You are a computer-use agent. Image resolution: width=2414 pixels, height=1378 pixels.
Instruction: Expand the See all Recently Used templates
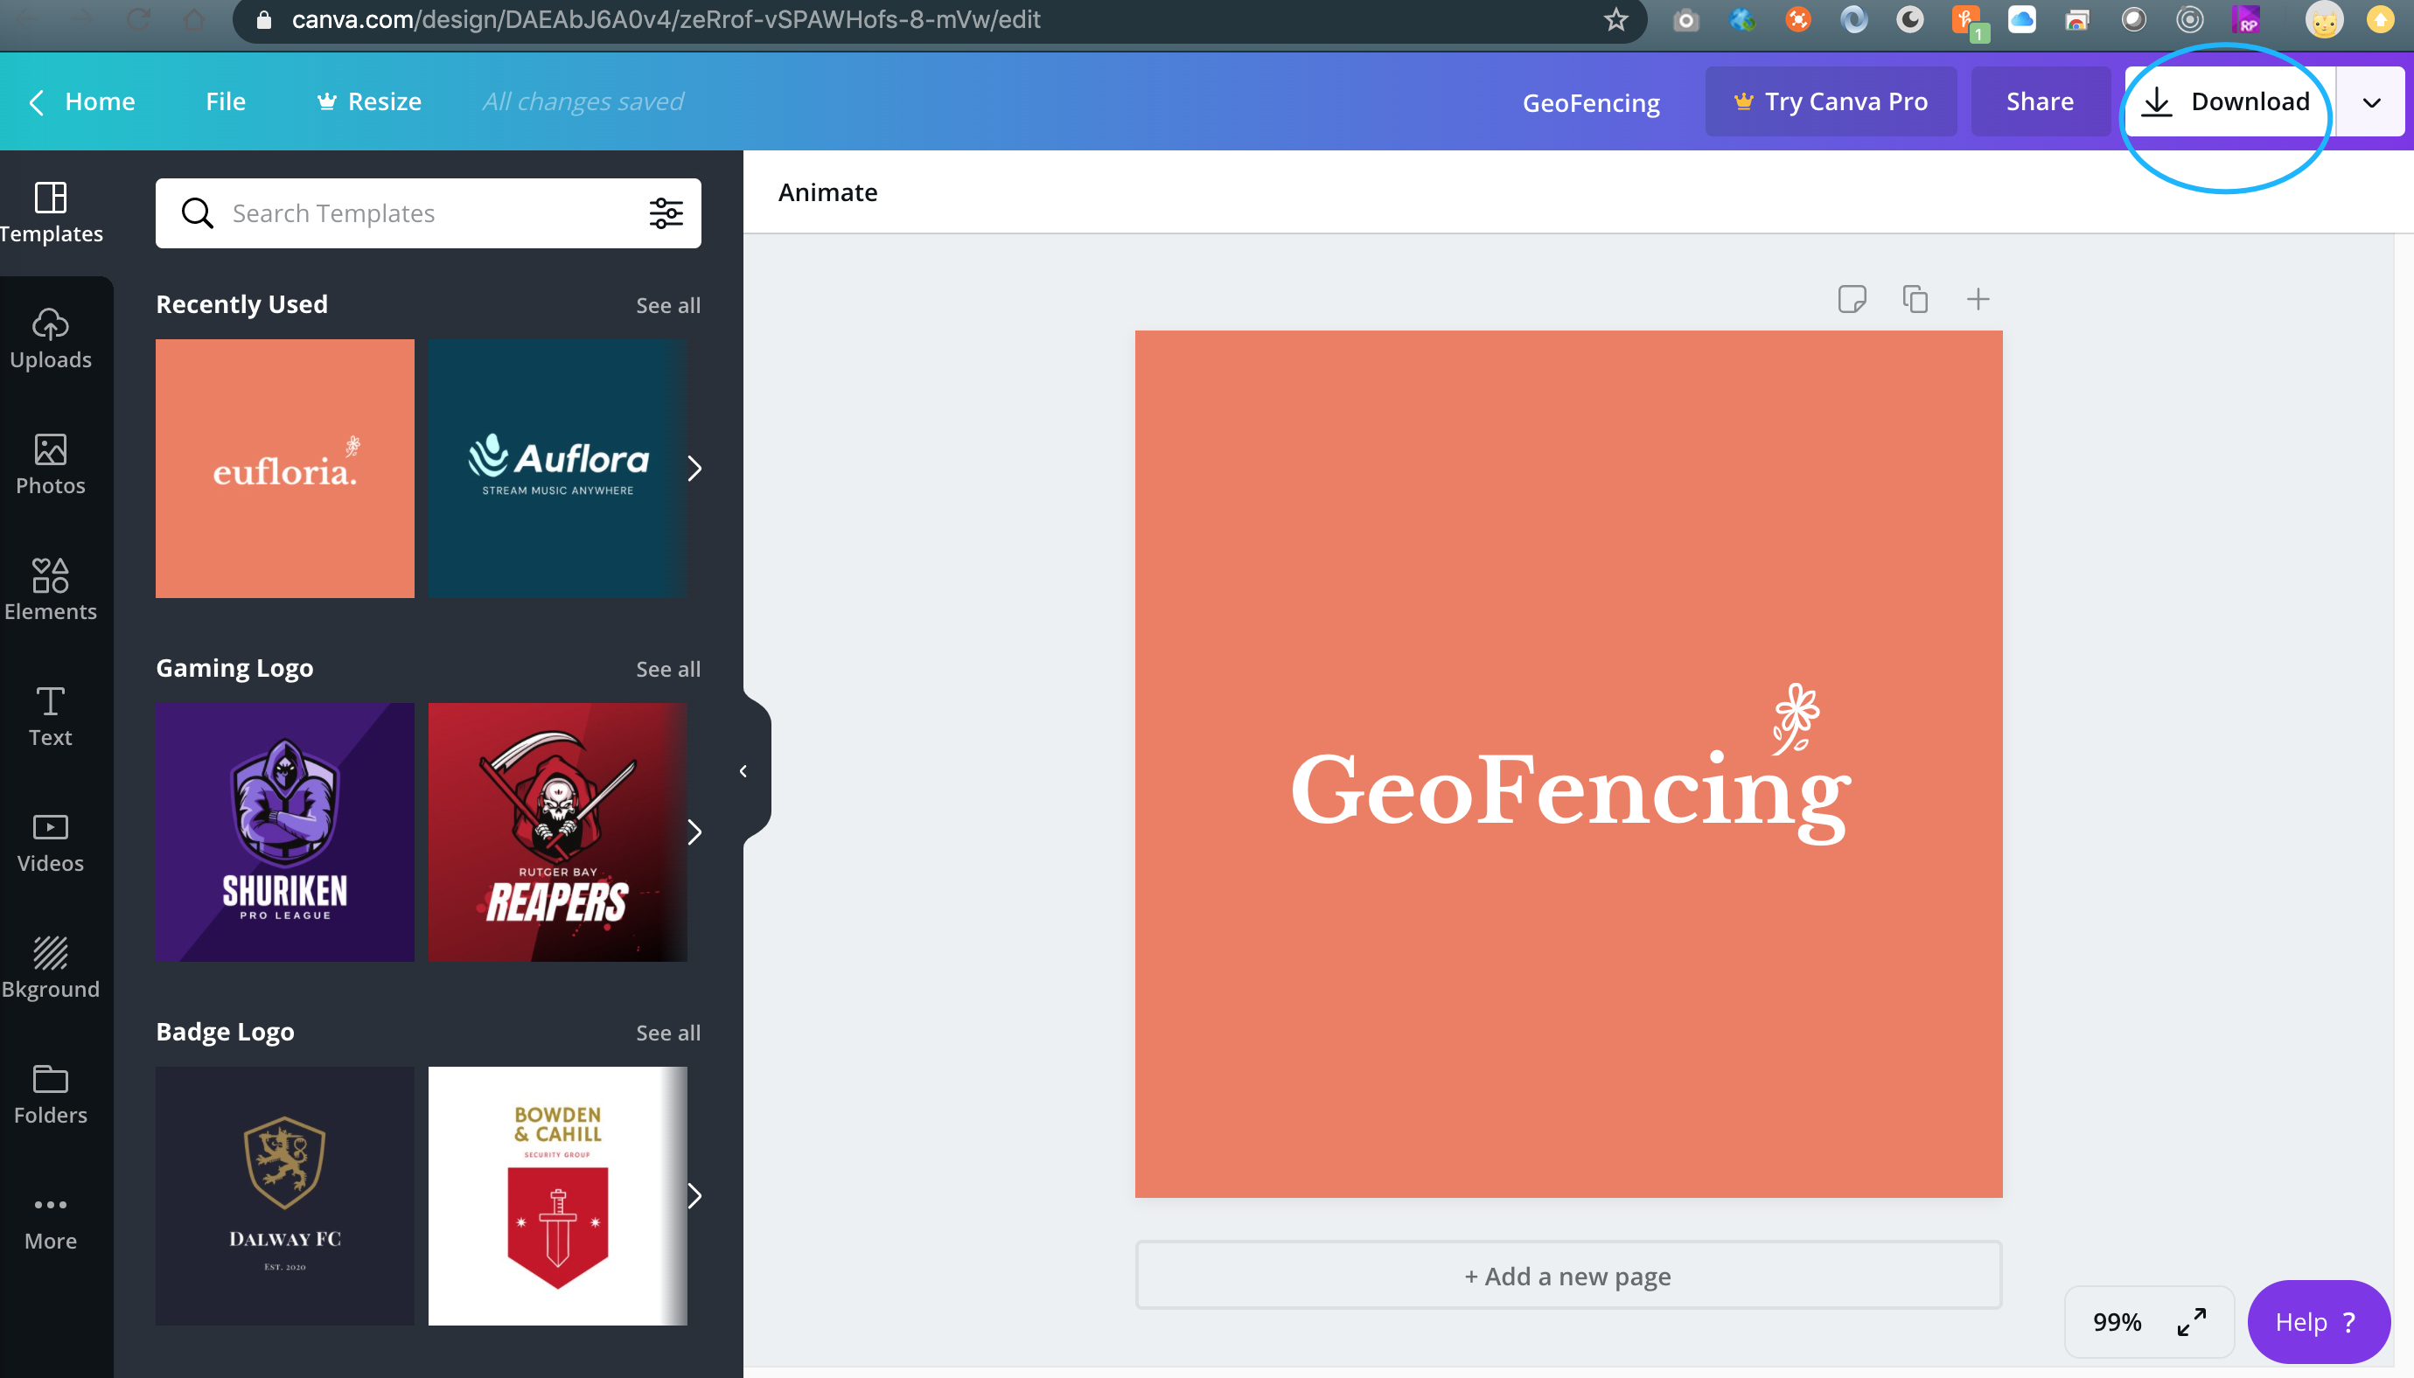point(666,303)
